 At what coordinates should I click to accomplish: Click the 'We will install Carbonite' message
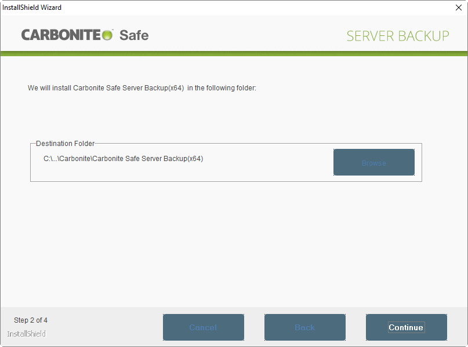point(142,89)
